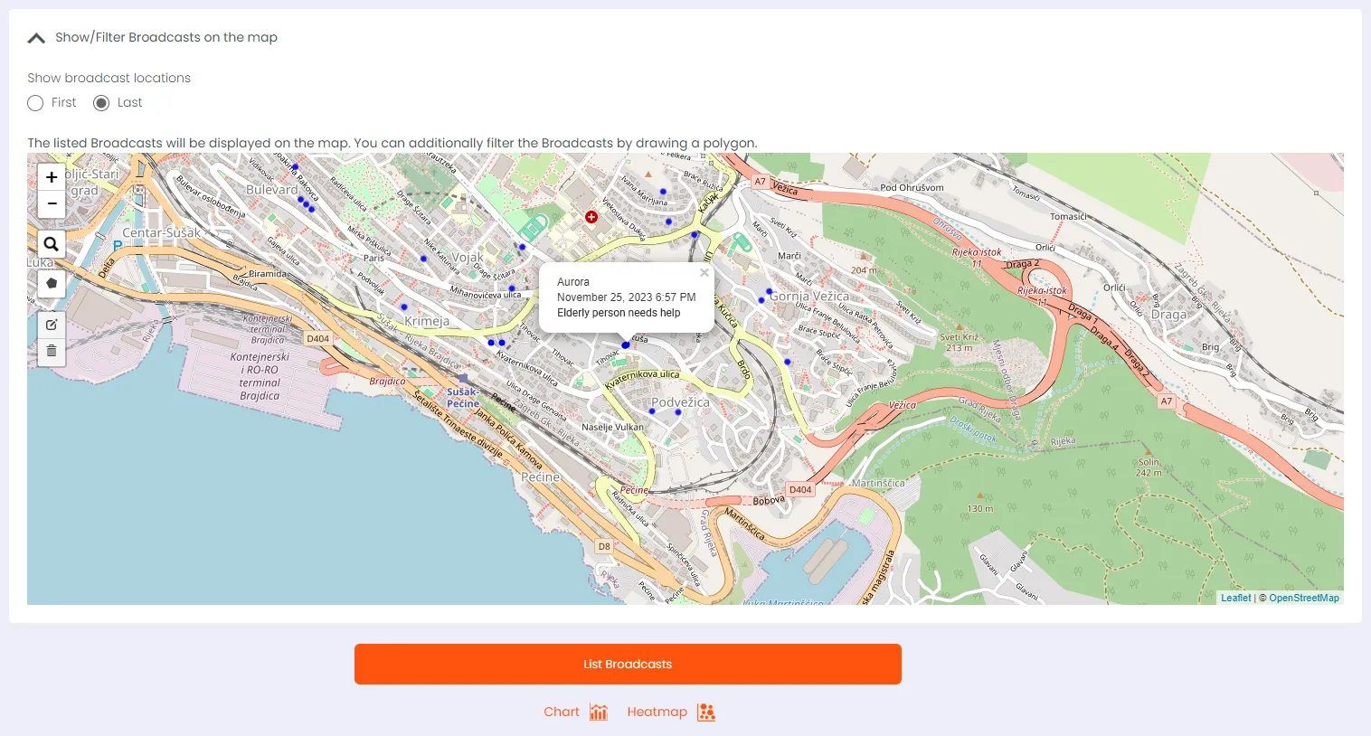Close the Aurora broadcast popup
Viewport: 1371px width, 736px height.
coord(704,272)
